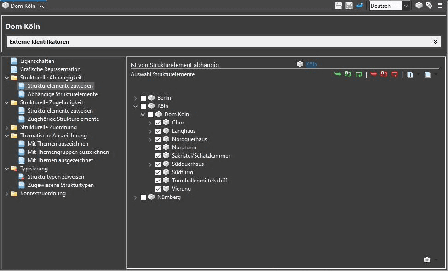Click the red remove arrow icon
This screenshot has width=448, height=271.
pos(373,74)
